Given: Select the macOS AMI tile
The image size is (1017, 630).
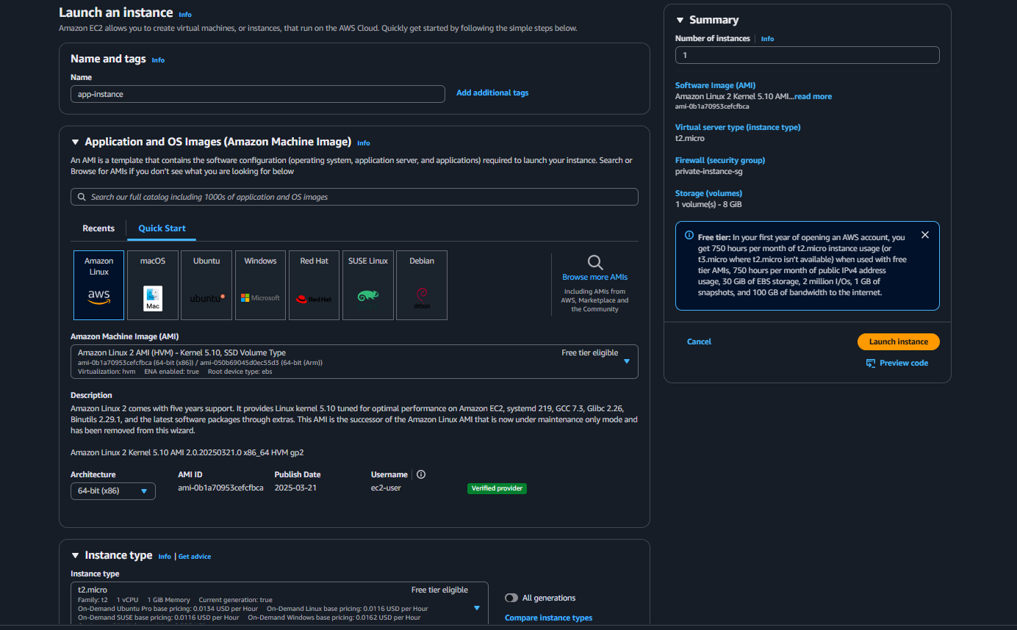Looking at the screenshot, I should pyautogui.click(x=153, y=285).
